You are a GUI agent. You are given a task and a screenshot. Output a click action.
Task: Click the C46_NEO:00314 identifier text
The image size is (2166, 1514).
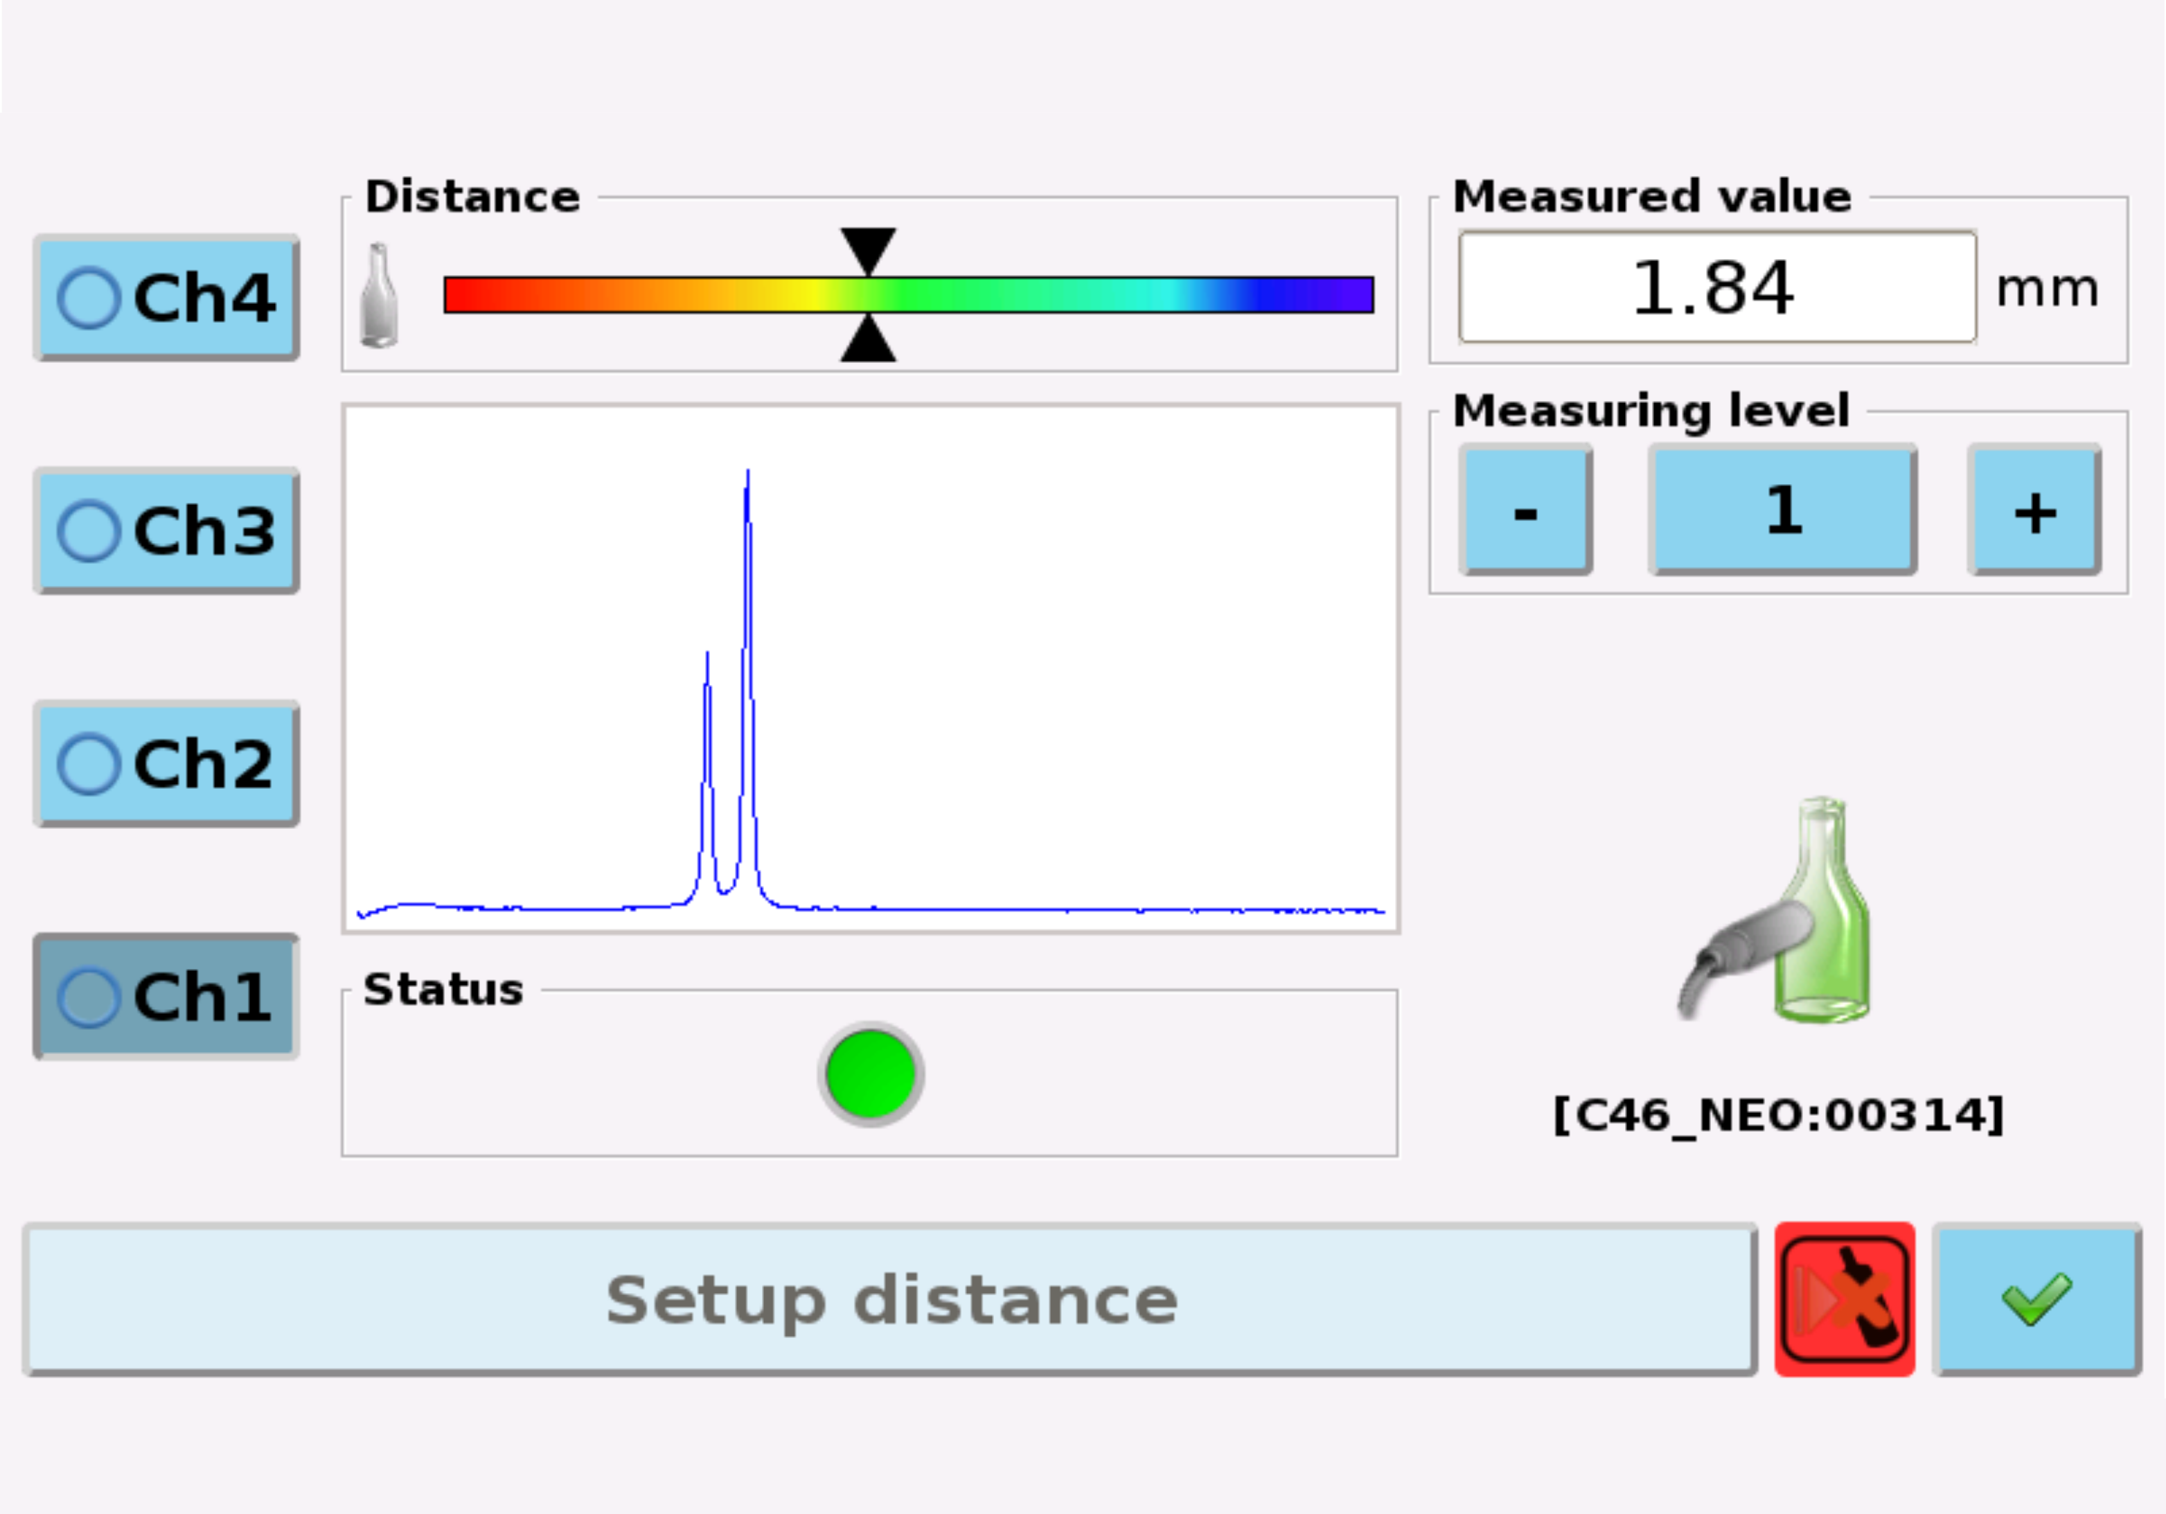tap(1778, 1115)
